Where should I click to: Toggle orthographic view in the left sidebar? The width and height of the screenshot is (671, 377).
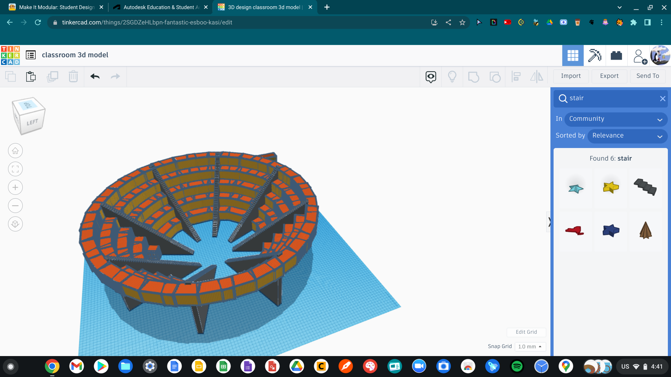15,224
